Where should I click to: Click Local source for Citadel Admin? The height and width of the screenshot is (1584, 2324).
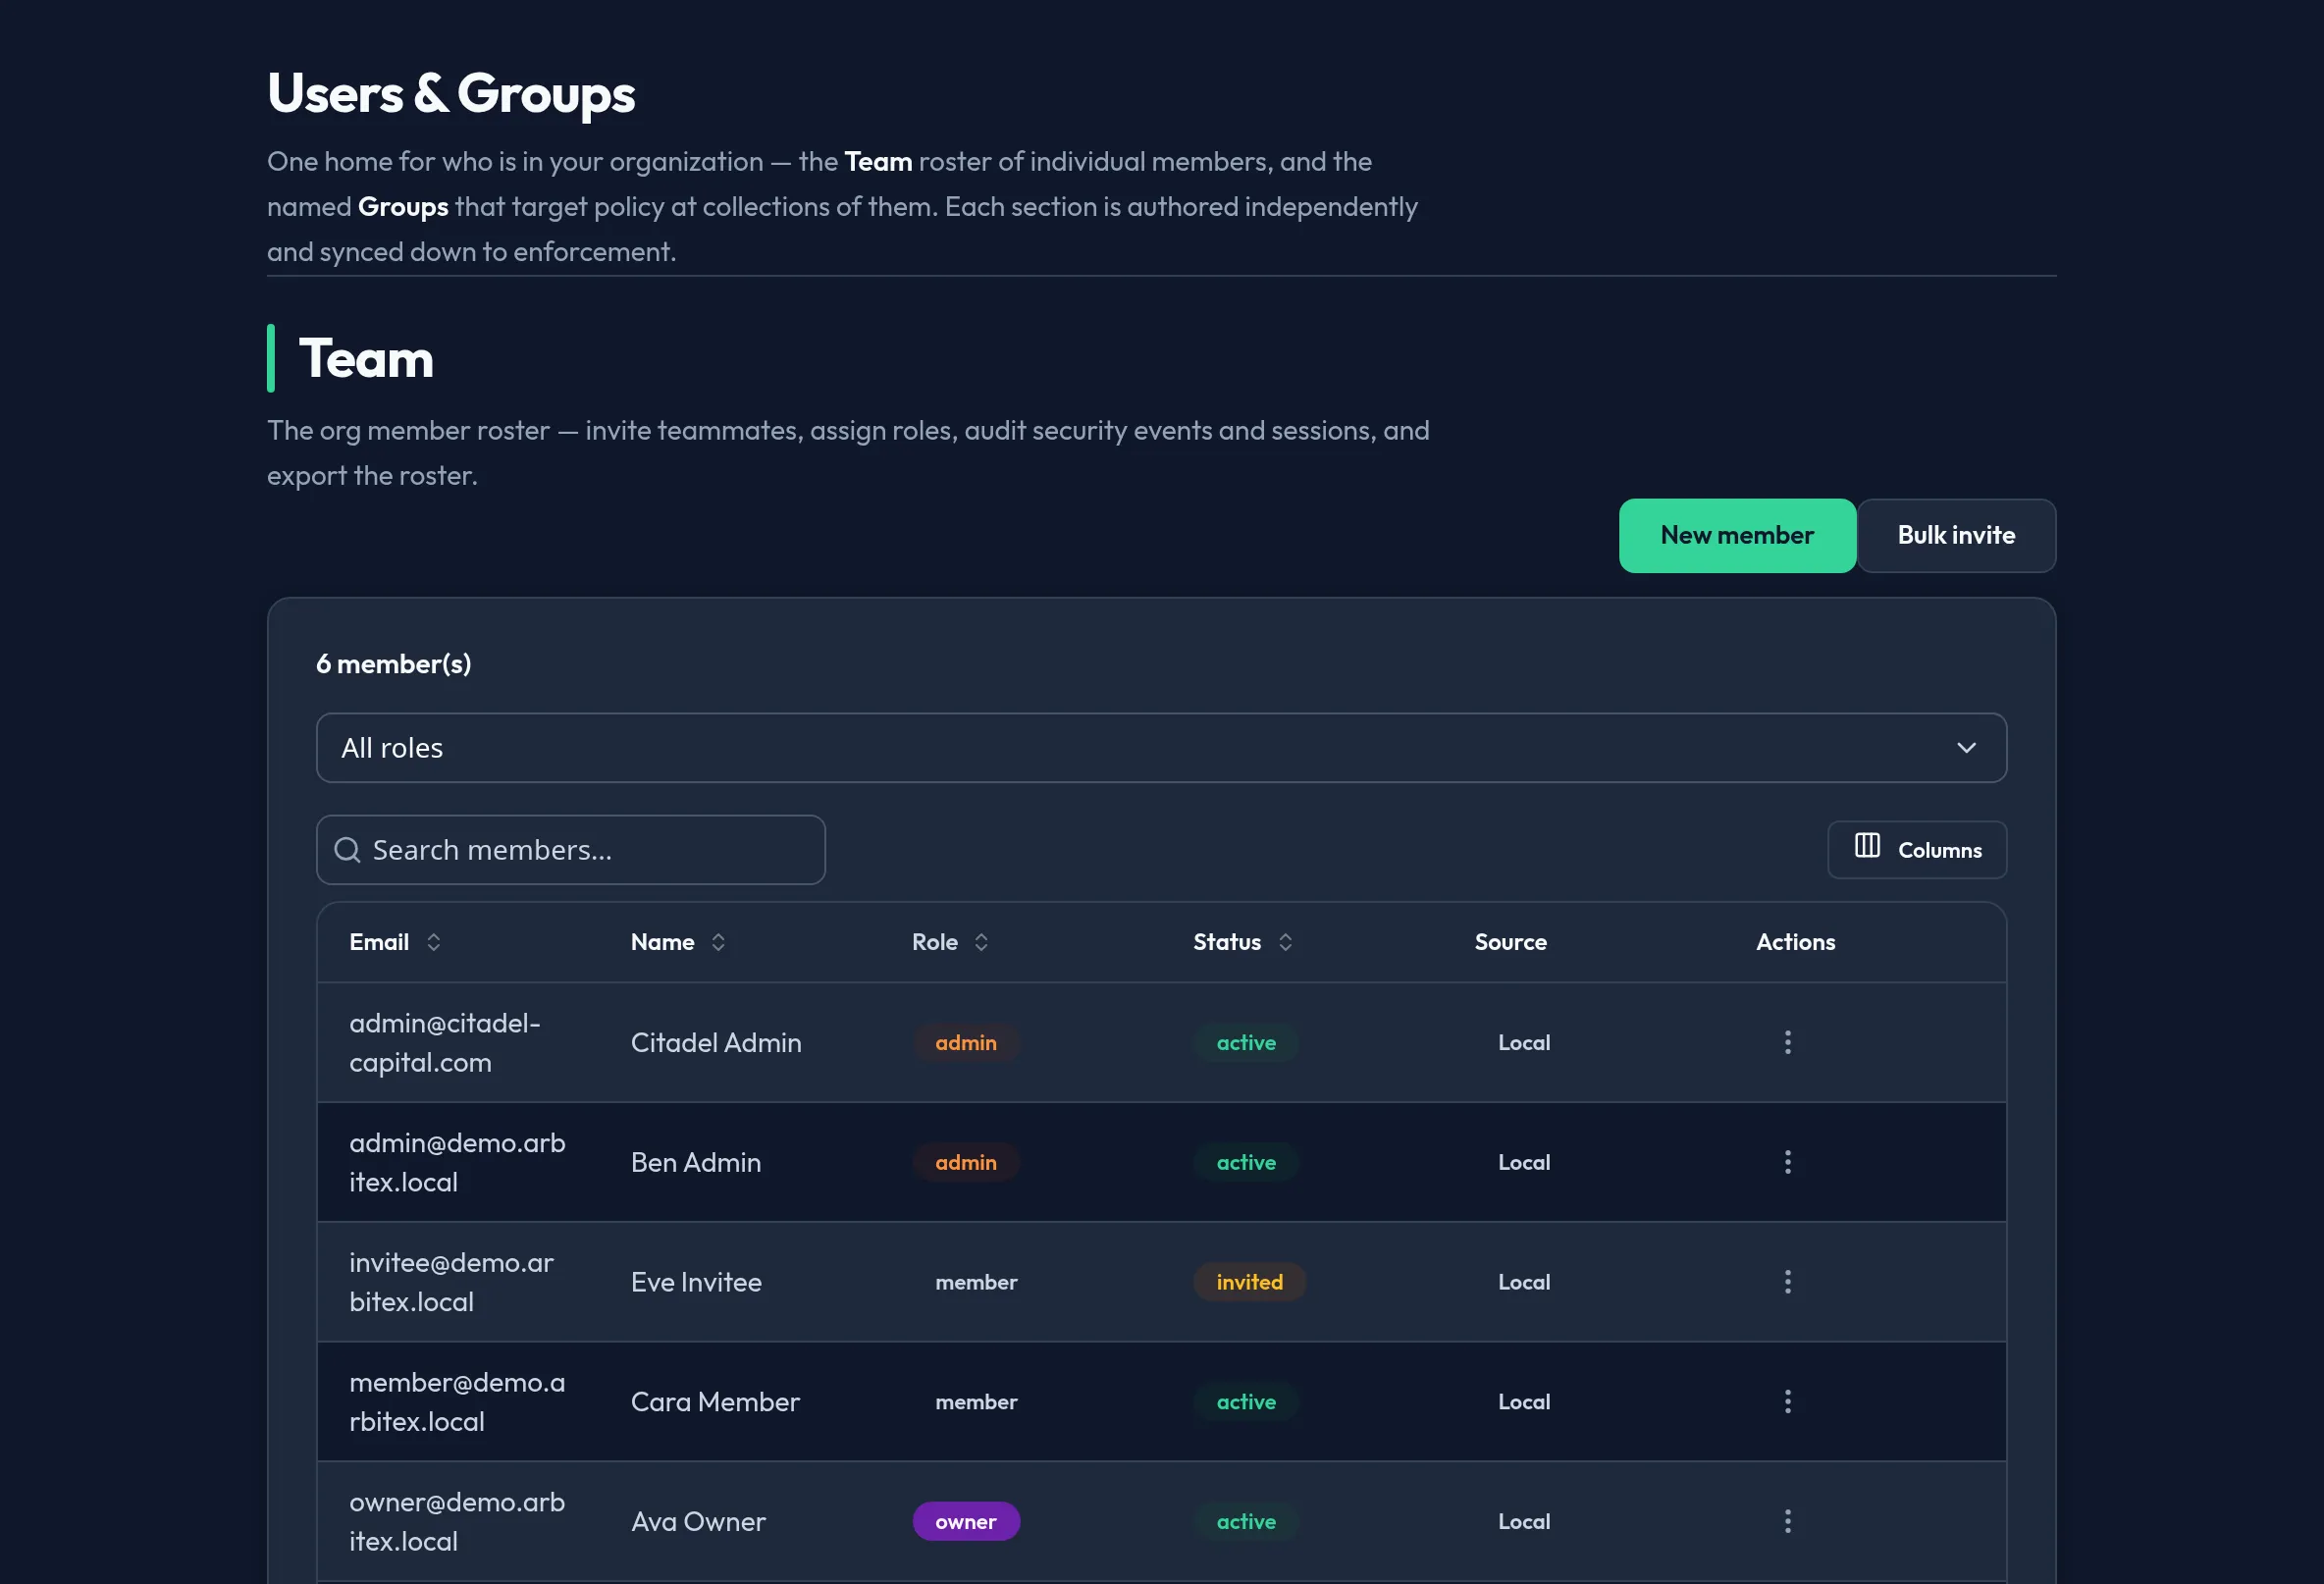pyautogui.click(x=1523, y=1042)
